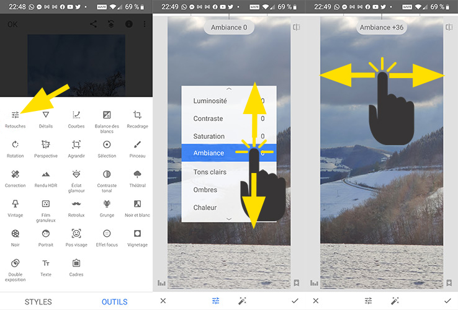Image resolution: width=458 pixels, height=310 pixels.
Task: Select the Effet focus tool
Action: [107, 238]
